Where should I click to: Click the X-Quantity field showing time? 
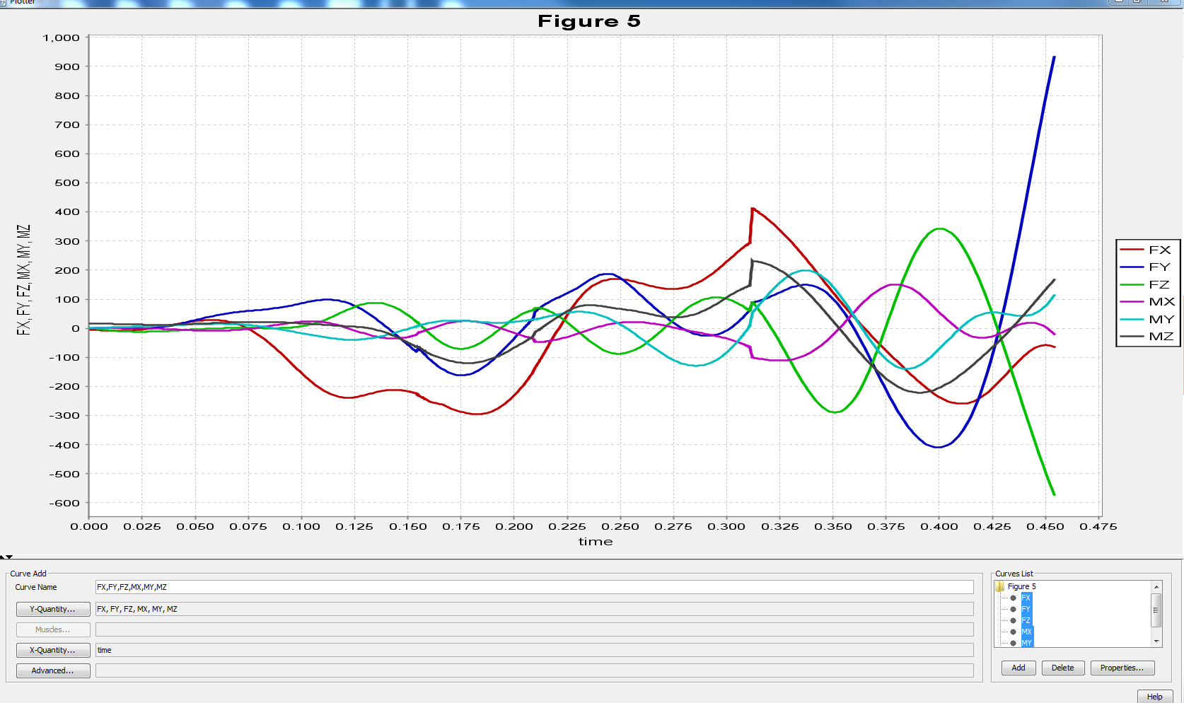[534, 650]
